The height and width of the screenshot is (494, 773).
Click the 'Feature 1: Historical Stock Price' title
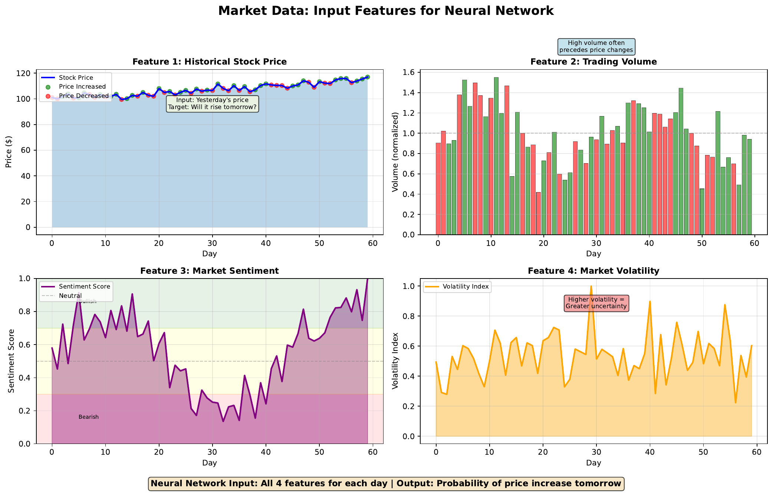pos(210,62)
